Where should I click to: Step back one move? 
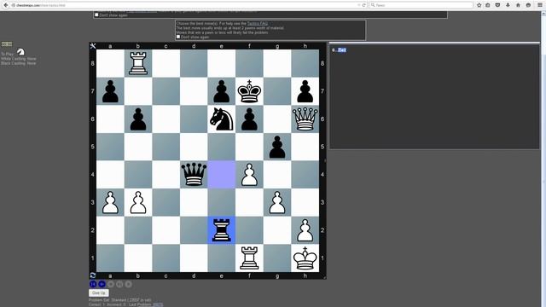(x=102, y=284)
